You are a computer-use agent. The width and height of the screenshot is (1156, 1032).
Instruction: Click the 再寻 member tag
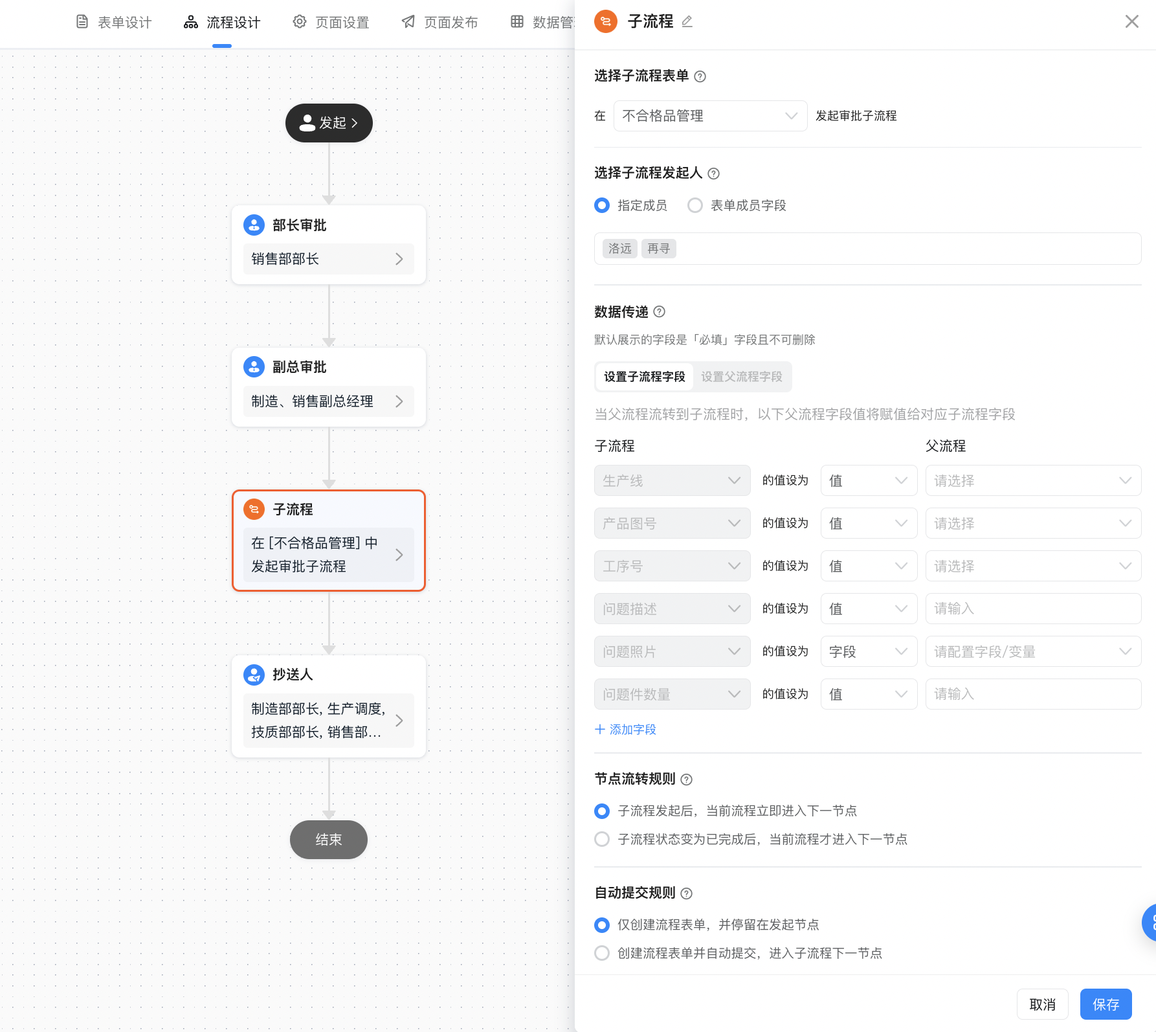coord(659,249)
